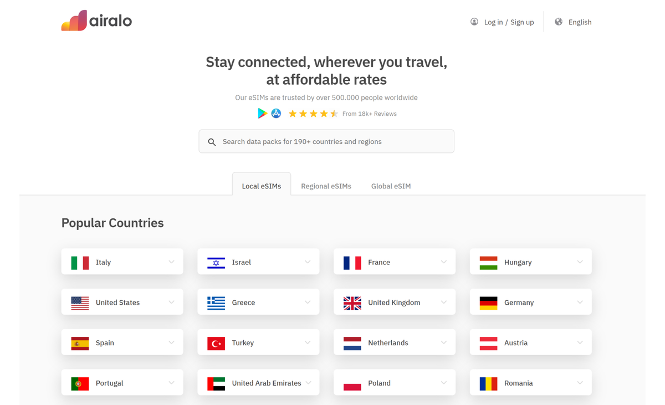Screen dimensions: 665x405
Task: Expand the Turkey chevron
Action: click(308, 342)
